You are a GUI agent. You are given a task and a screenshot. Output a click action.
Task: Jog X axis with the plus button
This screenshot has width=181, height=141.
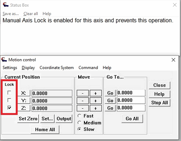click(95, 93)
